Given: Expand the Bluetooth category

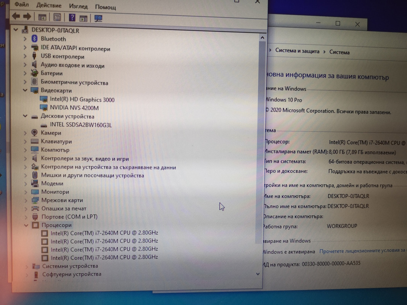Looking at the screenshot, I should (25, 39).
